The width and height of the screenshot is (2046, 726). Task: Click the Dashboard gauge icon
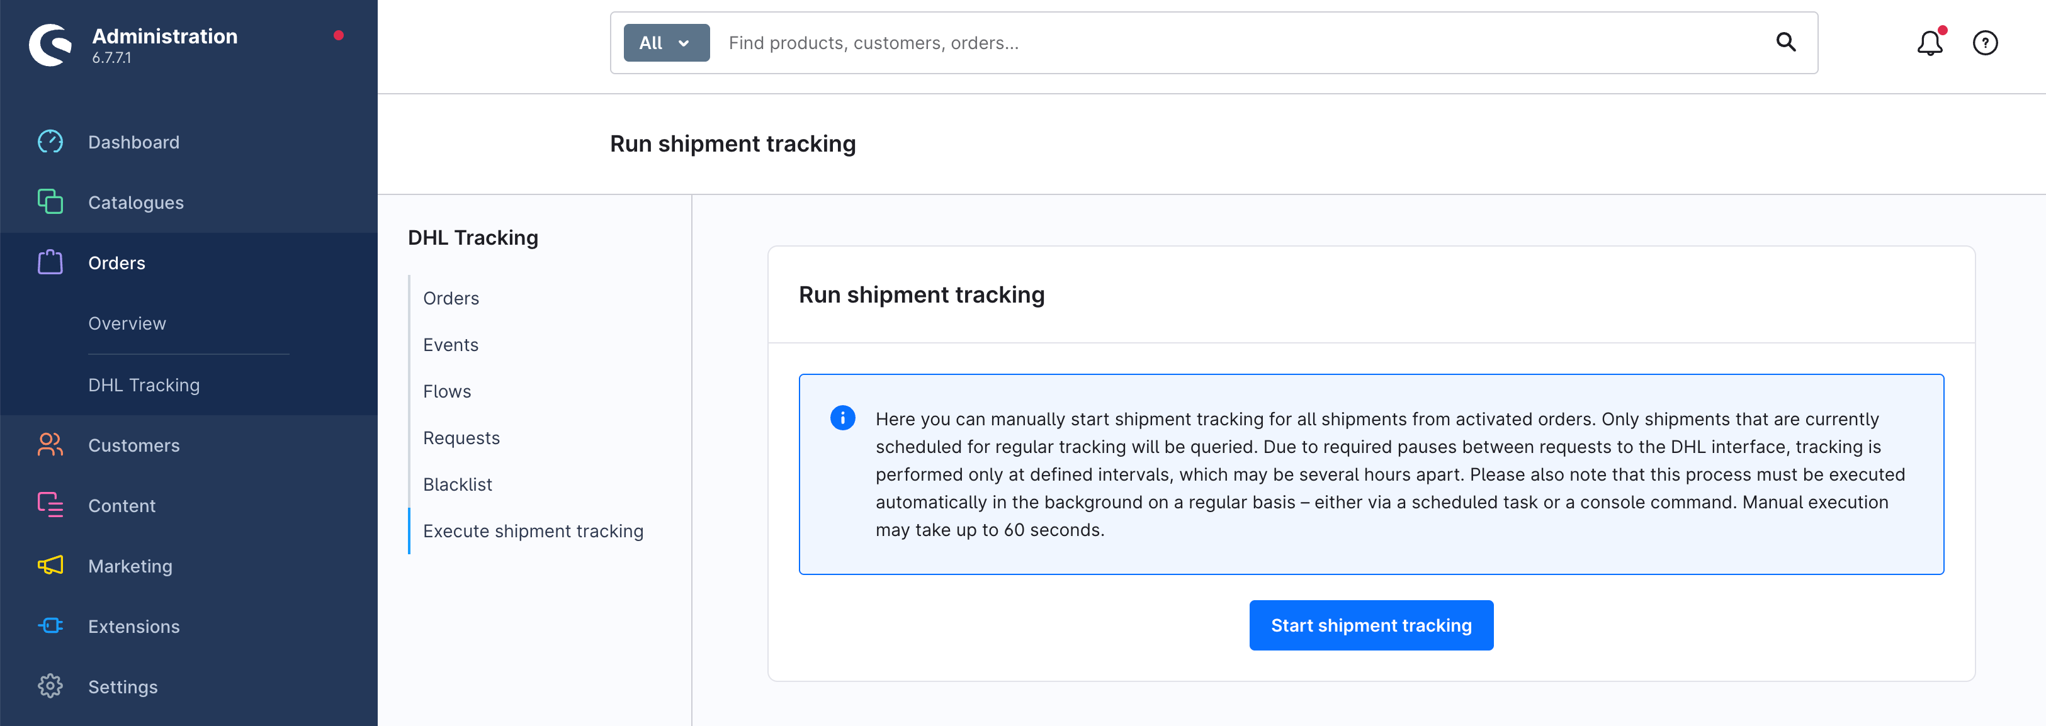pyautogui.click(x=50, y=142)
